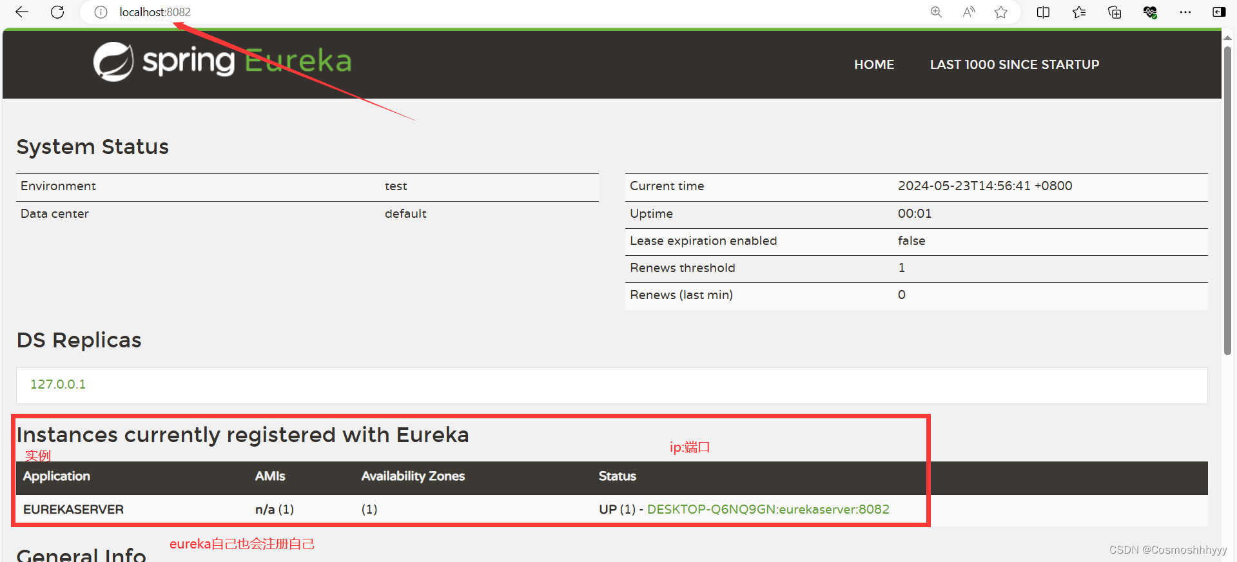The width and height of the screenshot is (1237, 562).
Task: Click the Renews threshold label
Action: (x=682, y=267)
